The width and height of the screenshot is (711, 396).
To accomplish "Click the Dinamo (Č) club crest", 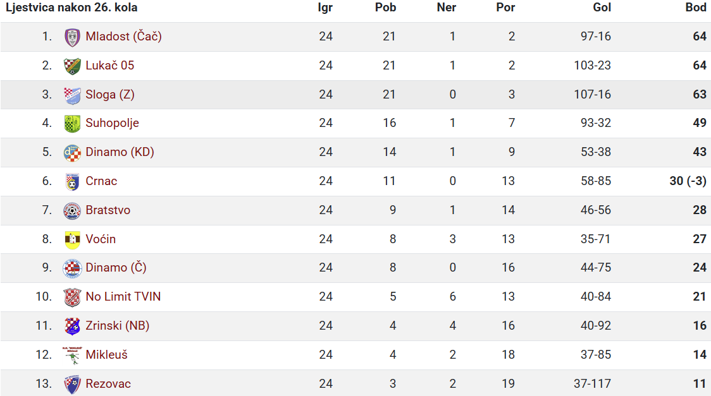I will [x=72, y=268].
